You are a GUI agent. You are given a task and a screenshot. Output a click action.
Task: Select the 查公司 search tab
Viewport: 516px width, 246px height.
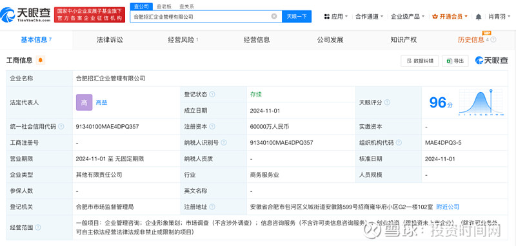[x=141, y=6]
